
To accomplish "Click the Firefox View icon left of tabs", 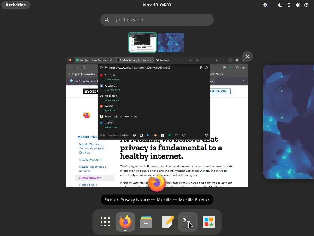I will pyautogui.click(x=70, y=60).
